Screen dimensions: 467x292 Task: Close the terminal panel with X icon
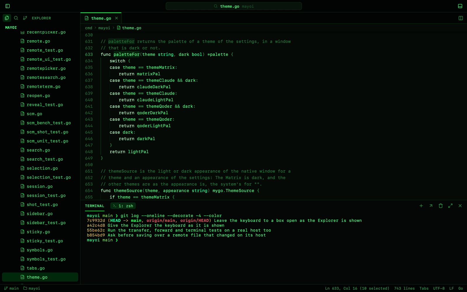460,206
